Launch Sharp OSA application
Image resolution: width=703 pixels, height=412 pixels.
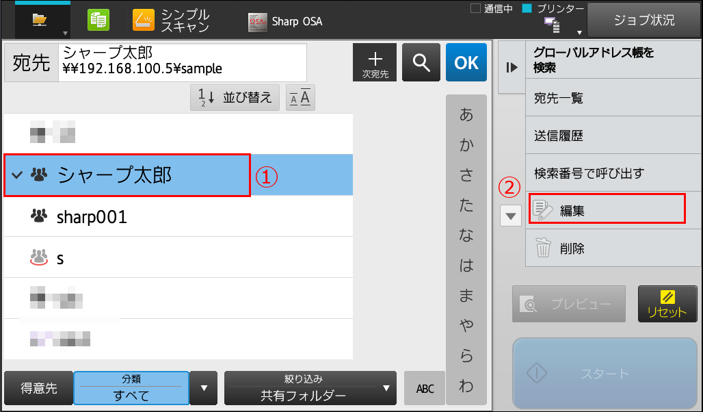tap(284, 21)
